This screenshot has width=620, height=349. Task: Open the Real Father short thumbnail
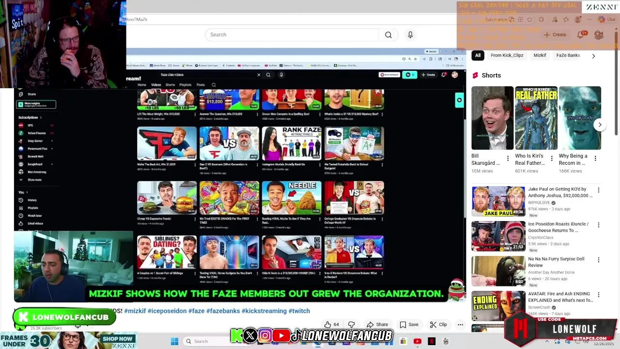coord(536,118)
